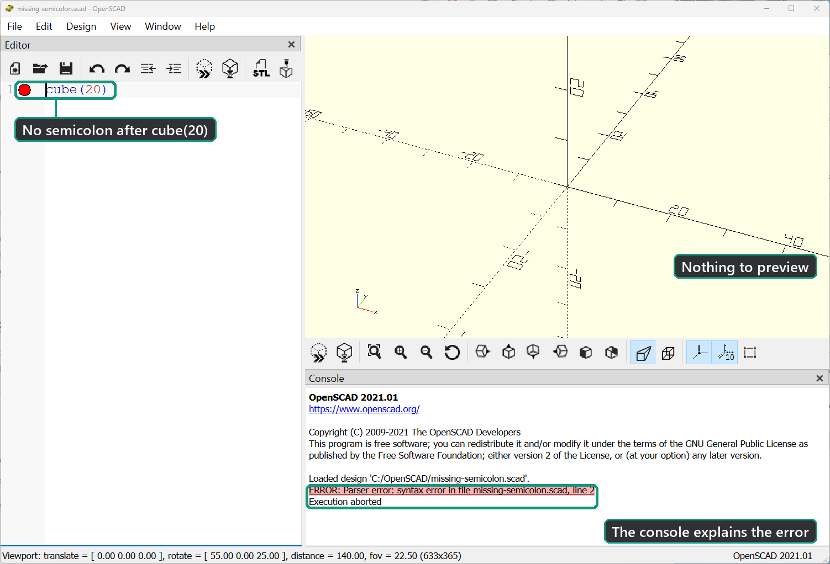The height and width of the screenshot is (564, 830).
Task: Zoom in on the 3D view
Action: tap(401, 352)
